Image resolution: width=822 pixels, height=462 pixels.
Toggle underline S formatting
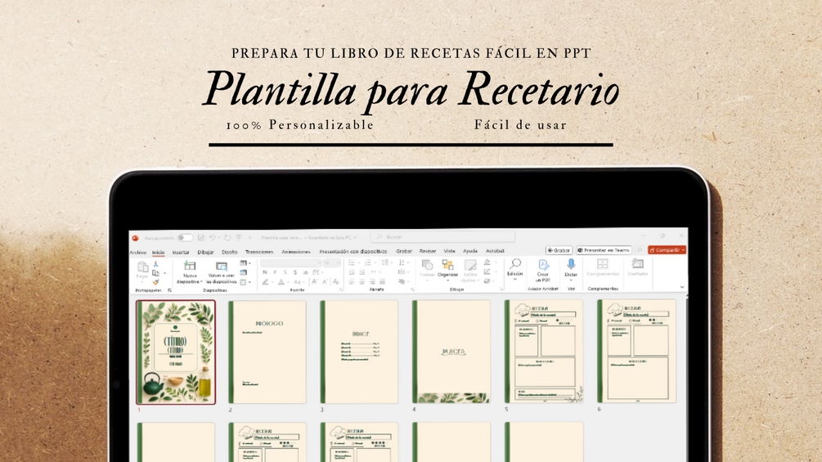(285, 272)
